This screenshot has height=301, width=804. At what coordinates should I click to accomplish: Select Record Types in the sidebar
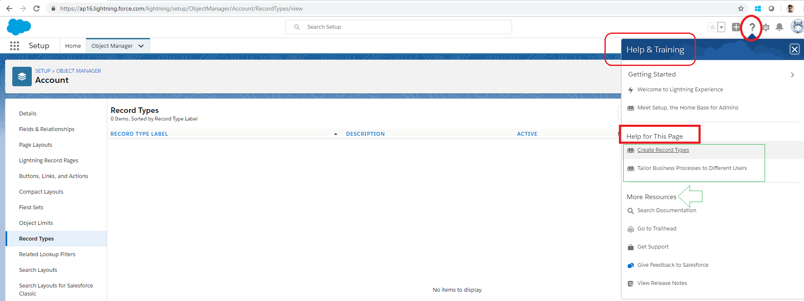[x=56, y=238]
